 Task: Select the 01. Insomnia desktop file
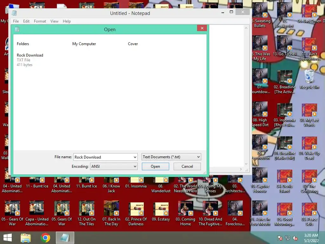click(x=136, y=183)
